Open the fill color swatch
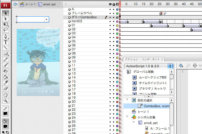This screenshot has height=134, width=202. (5, 126)
